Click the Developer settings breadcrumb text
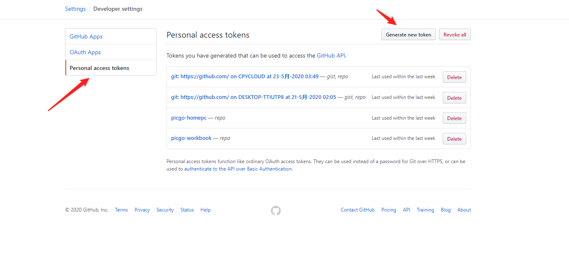This screenshot has width=569, height=255. coord(118,9)
